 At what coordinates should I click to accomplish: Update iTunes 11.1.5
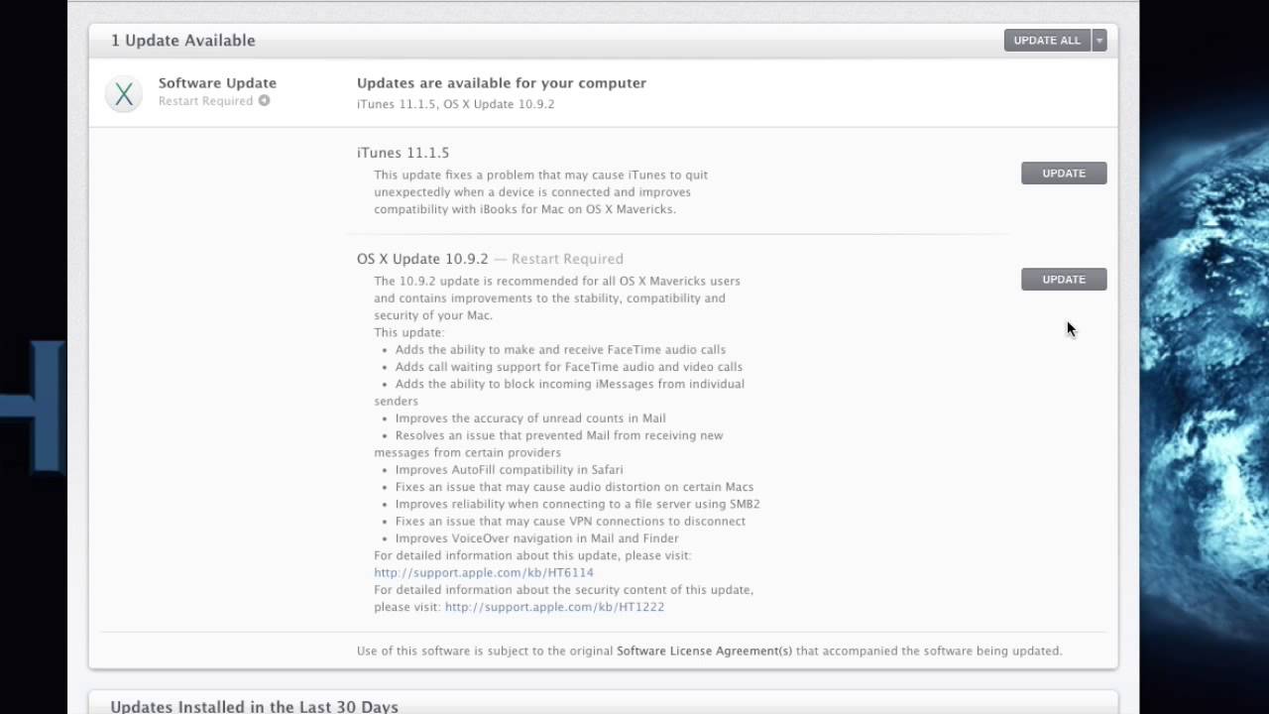tap(1064, 174)
